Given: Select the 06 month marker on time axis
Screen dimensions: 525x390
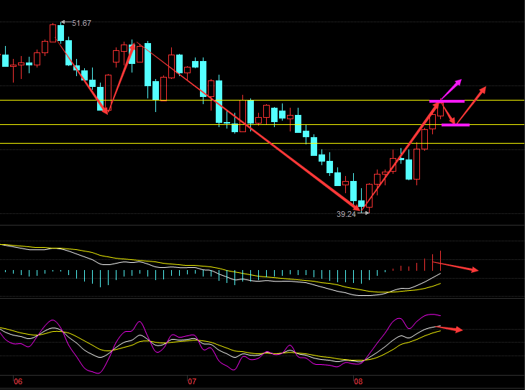Looking at the screenshot, I should [x=18, y=381].
